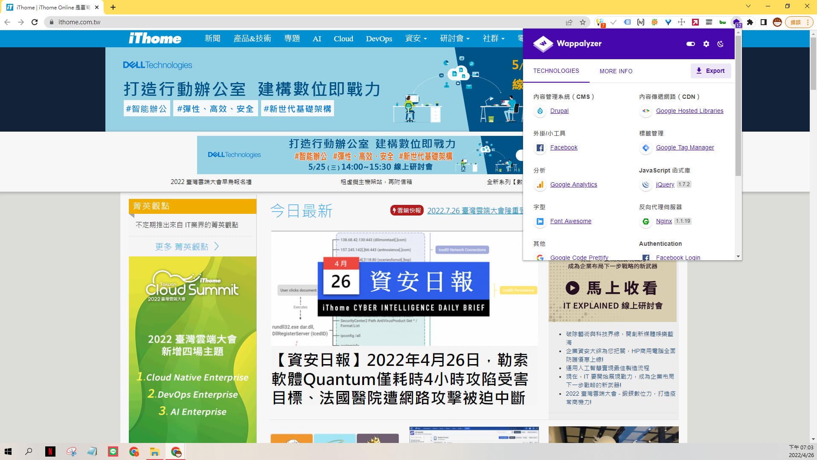Viewport: 817px width, 460px height.
Task: Click 更多 菁英觀點 link
Action: [187, 247]
